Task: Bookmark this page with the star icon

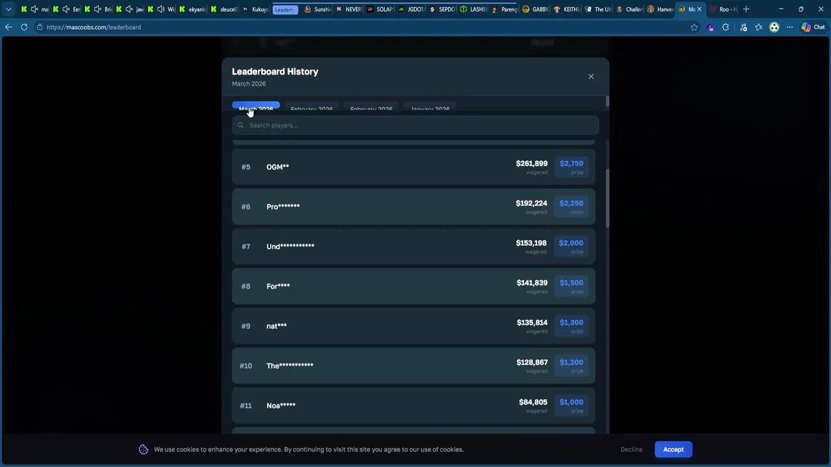Action: coord(694,27)
